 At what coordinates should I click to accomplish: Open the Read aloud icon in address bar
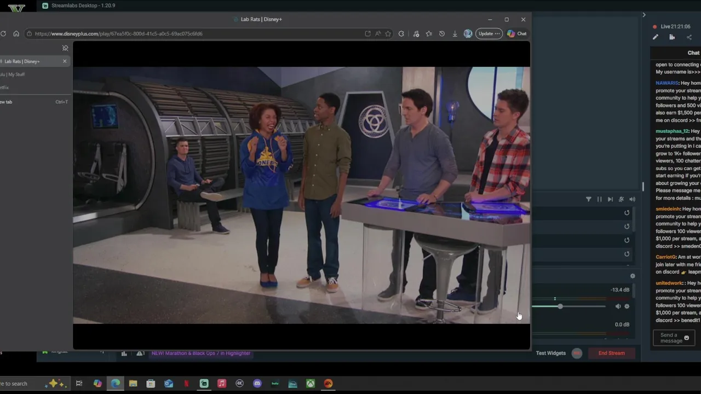378,33
